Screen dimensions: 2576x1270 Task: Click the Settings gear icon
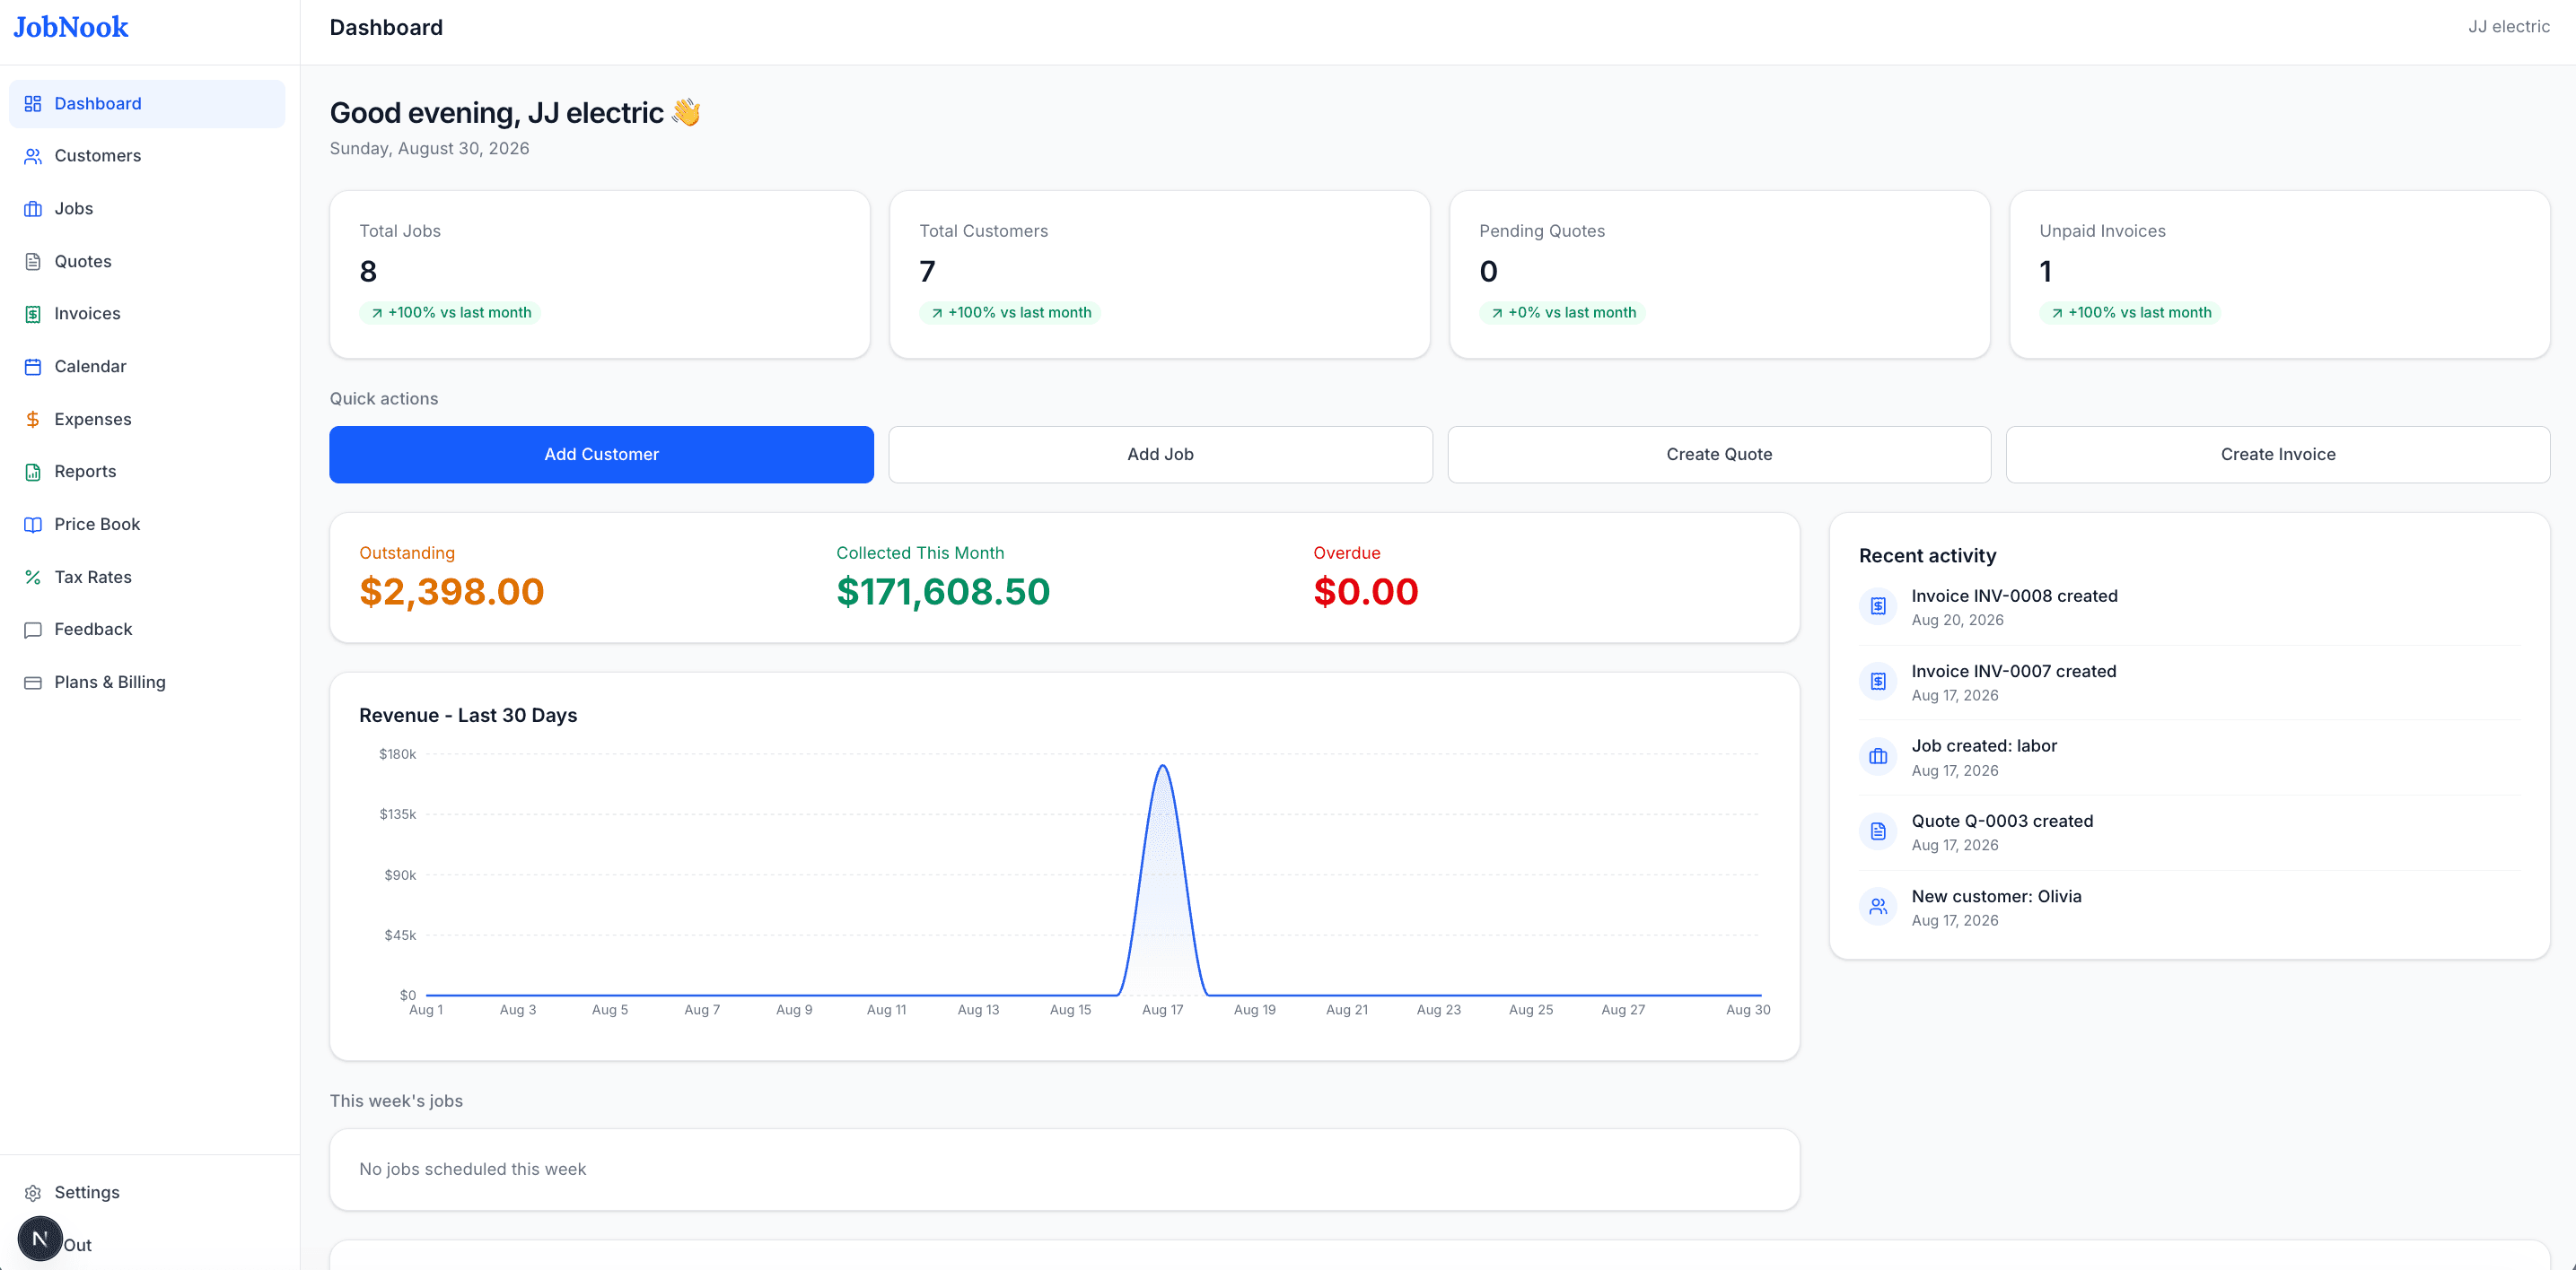click(x=33, y=1193)
